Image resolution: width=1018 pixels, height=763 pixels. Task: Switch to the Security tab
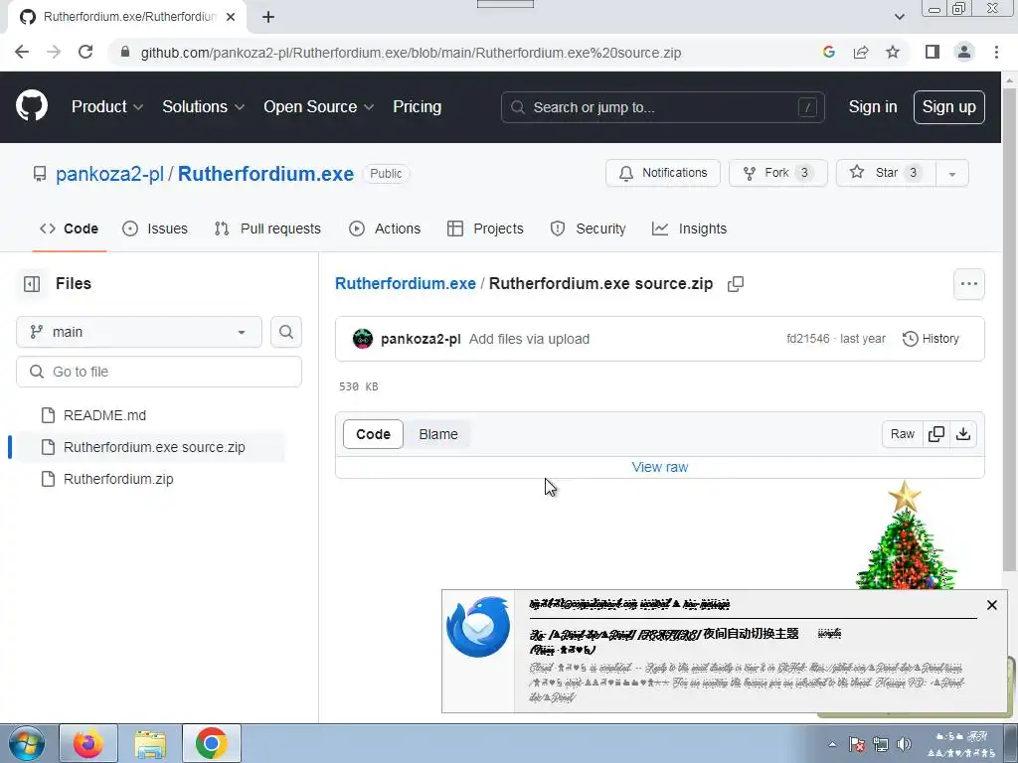click(589, 229)
